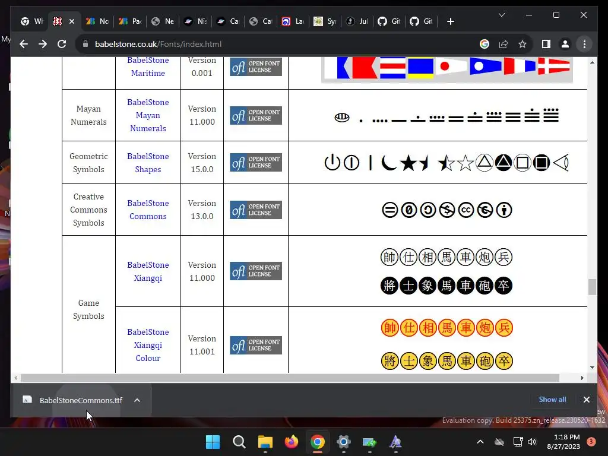Open the browser side panel
Viewport: 608px width, 456px height.
(x=546, y=44)
